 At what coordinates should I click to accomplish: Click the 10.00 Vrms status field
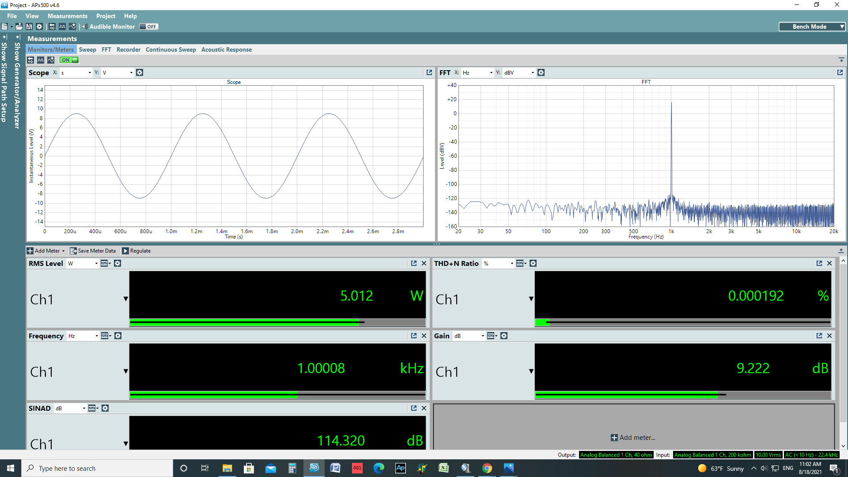[768, 455]
